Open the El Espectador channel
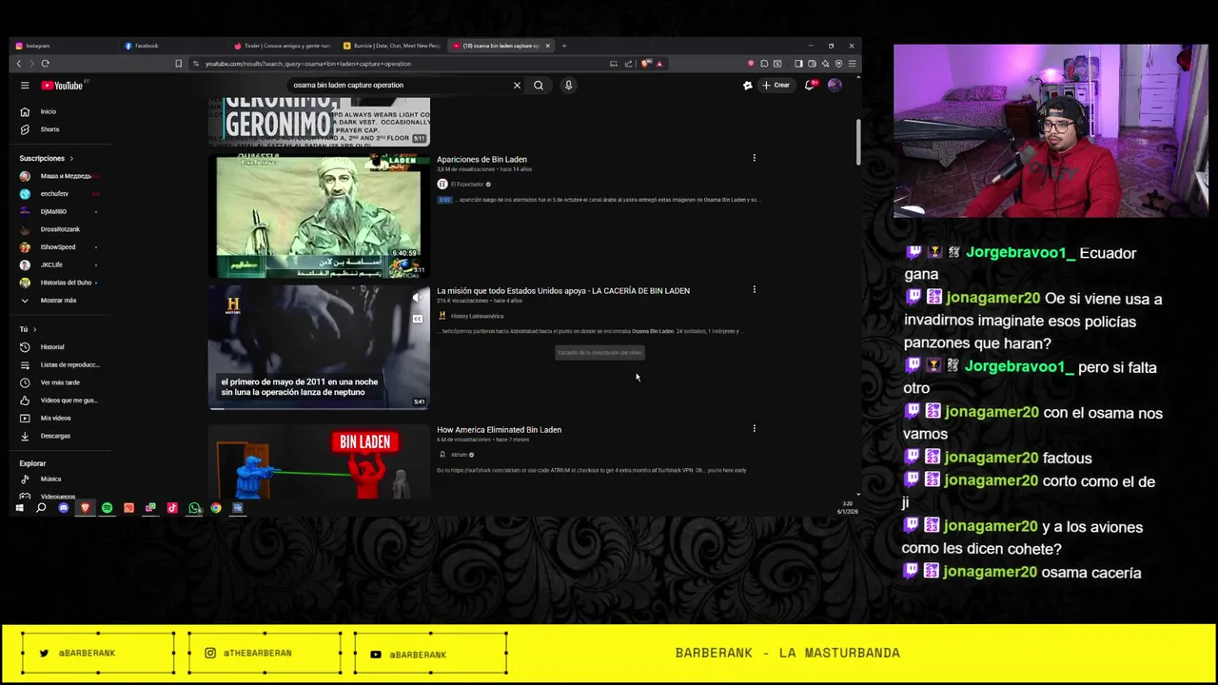 pyautogui.click(x=466, y=185)
